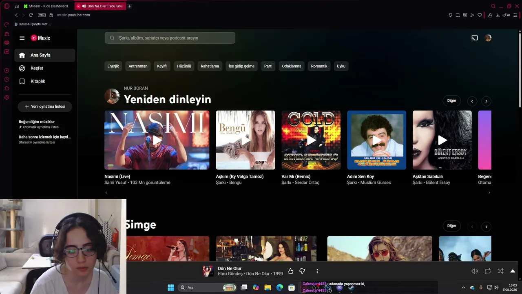Go back with the browser back arrow
522x294 pixels.
click(x=16, y=15)
